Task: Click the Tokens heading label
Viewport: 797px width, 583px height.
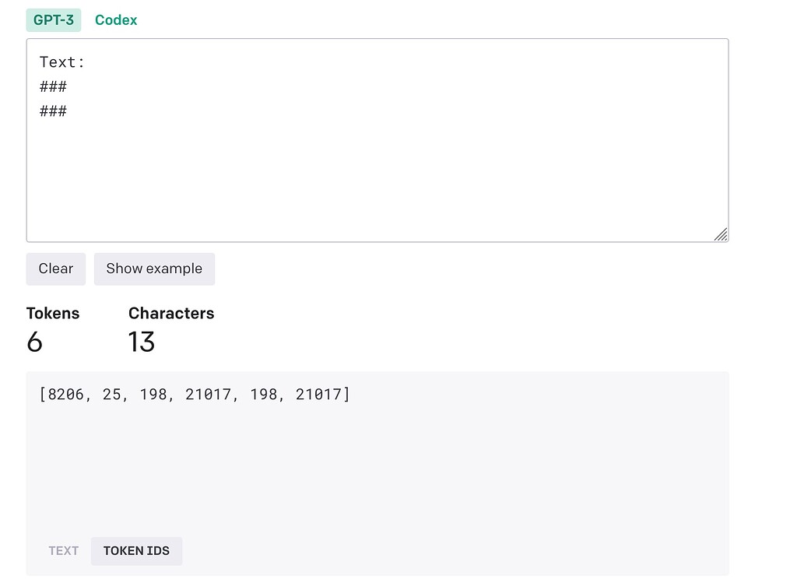Action: pos(53,313)
